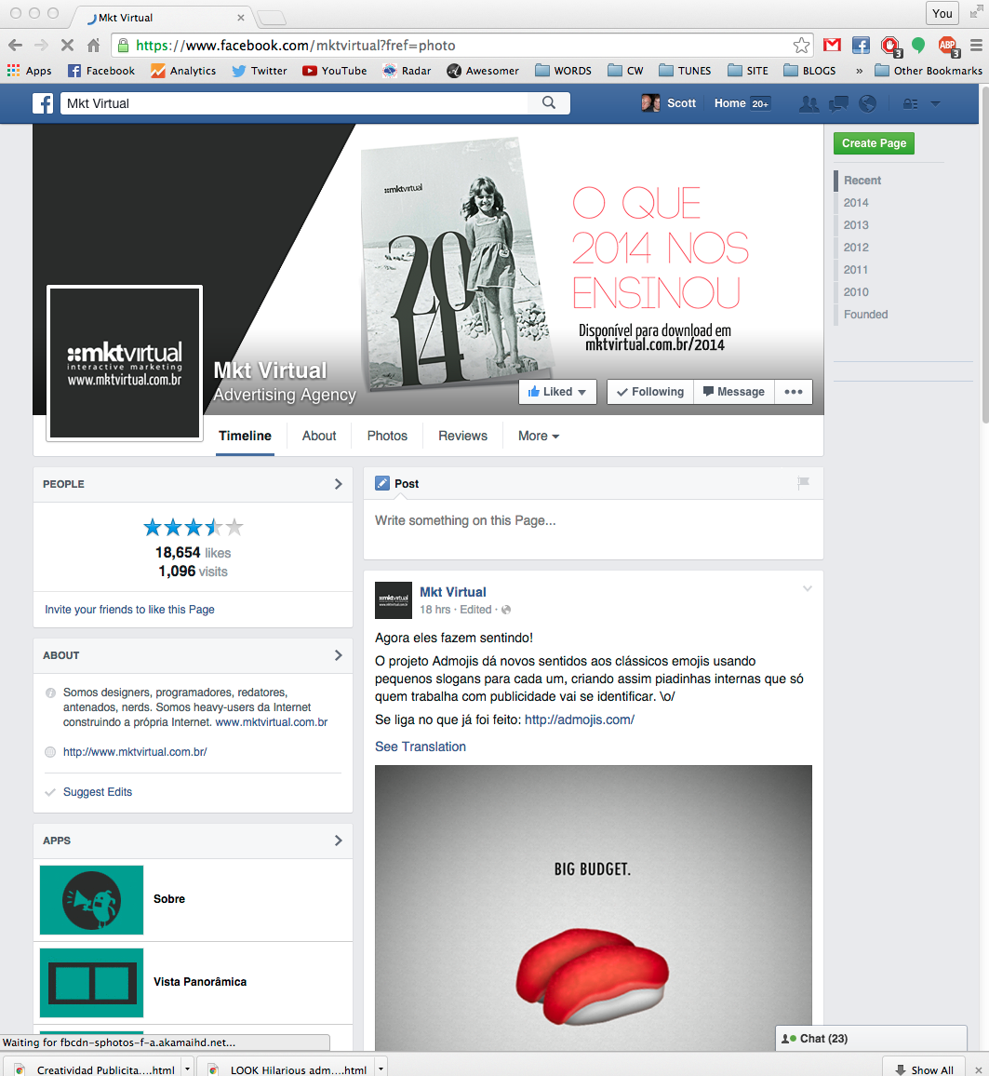989x1076 pixels.
Task: Toggle the Following button
Action: 650,392
